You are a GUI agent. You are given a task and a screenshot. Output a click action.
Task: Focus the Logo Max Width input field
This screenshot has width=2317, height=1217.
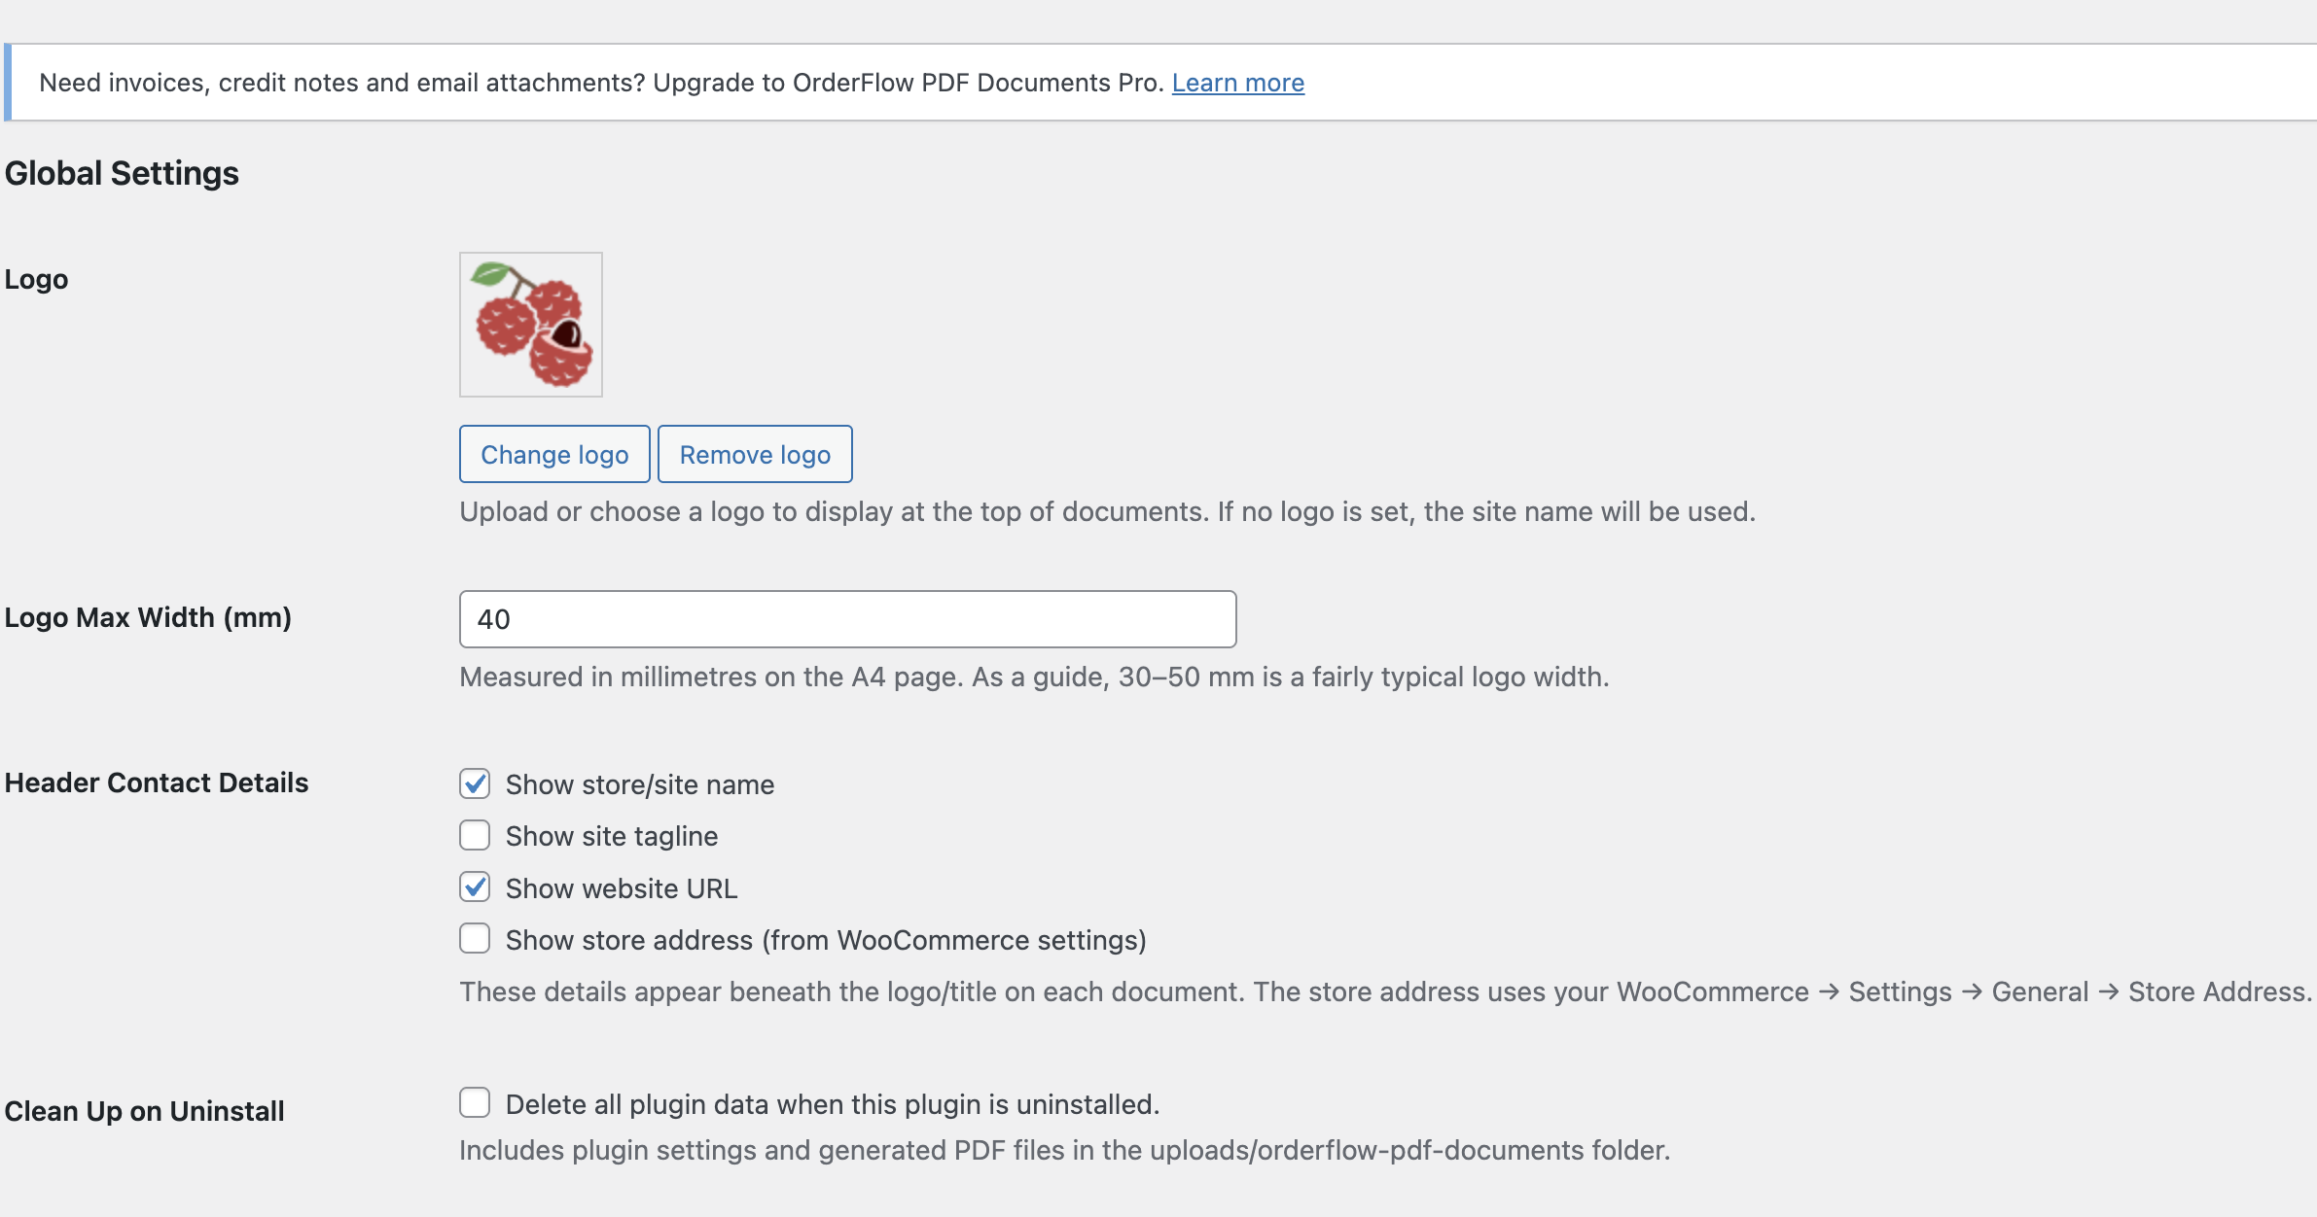[847, 619]
